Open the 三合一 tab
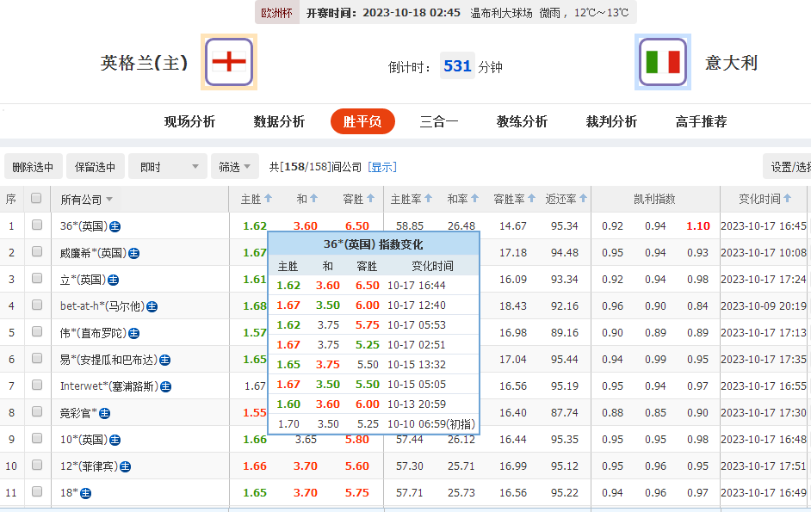The image size is (811, 512). 439,121
